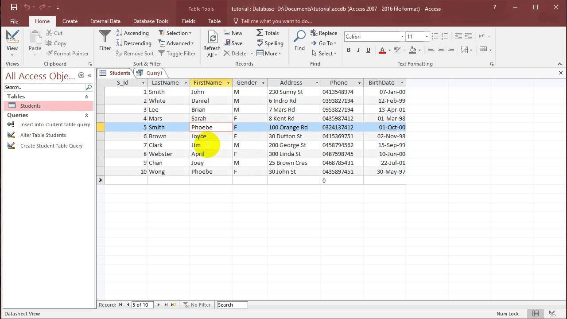
Task: Select the Format Painter tool
Action: (x=67, y=54)
